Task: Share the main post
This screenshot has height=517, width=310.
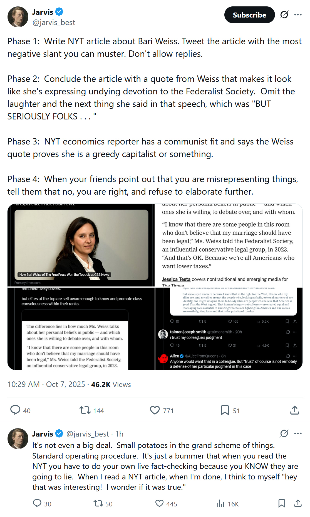Action: click(x=294, y=410)
